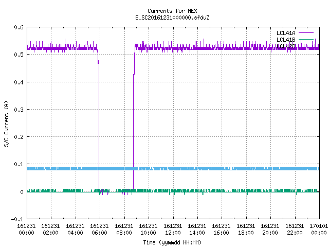Click the 161231 08:00 x-axis tick label
Image resolution: width=329 pixels, height=247 pixels.
(124, 230)
